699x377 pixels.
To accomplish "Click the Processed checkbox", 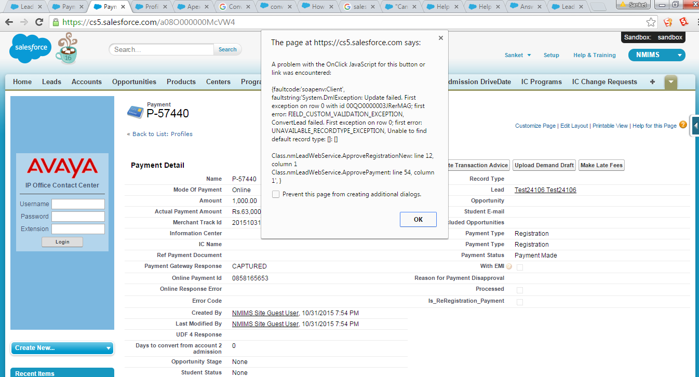I will coord(520,290).
